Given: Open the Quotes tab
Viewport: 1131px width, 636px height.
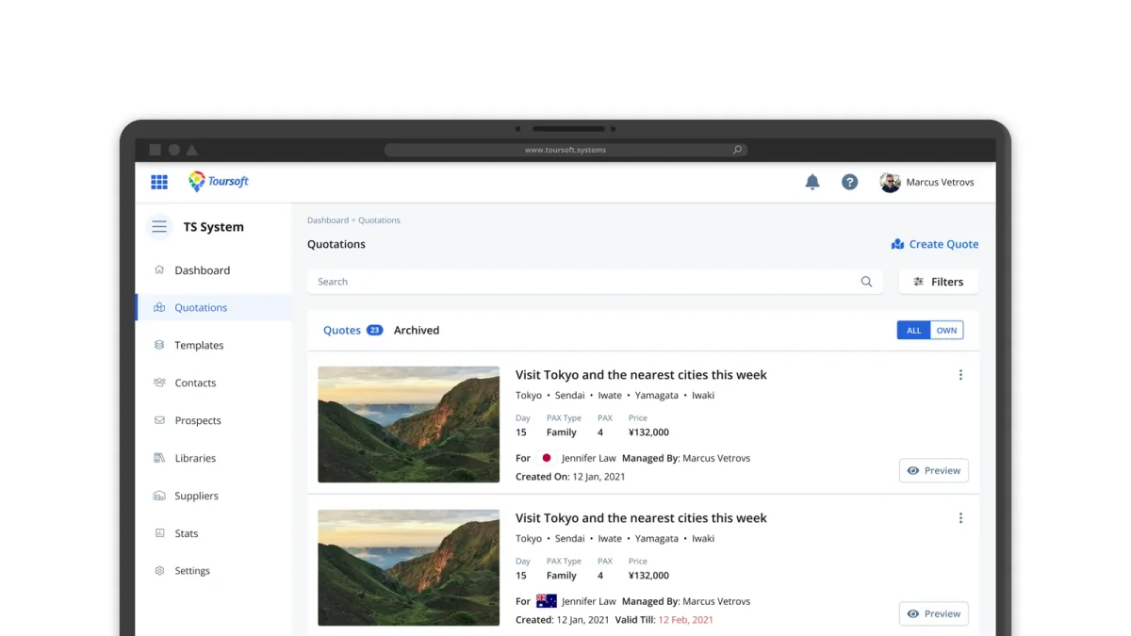Looking at the screenshot, I should click(x=342, y=331).
